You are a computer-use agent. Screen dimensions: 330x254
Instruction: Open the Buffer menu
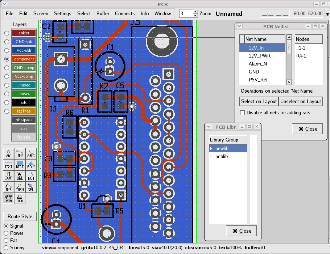tap(103, 13)
